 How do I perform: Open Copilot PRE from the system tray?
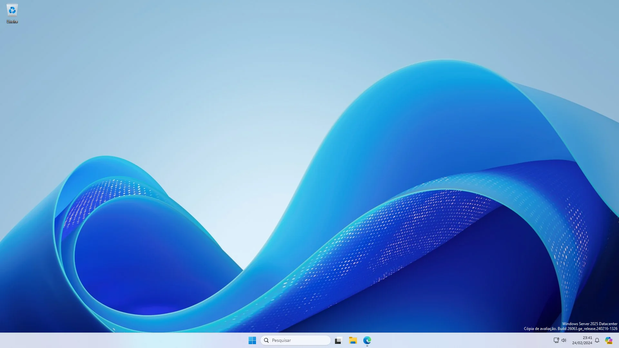[x=608, y=340]
